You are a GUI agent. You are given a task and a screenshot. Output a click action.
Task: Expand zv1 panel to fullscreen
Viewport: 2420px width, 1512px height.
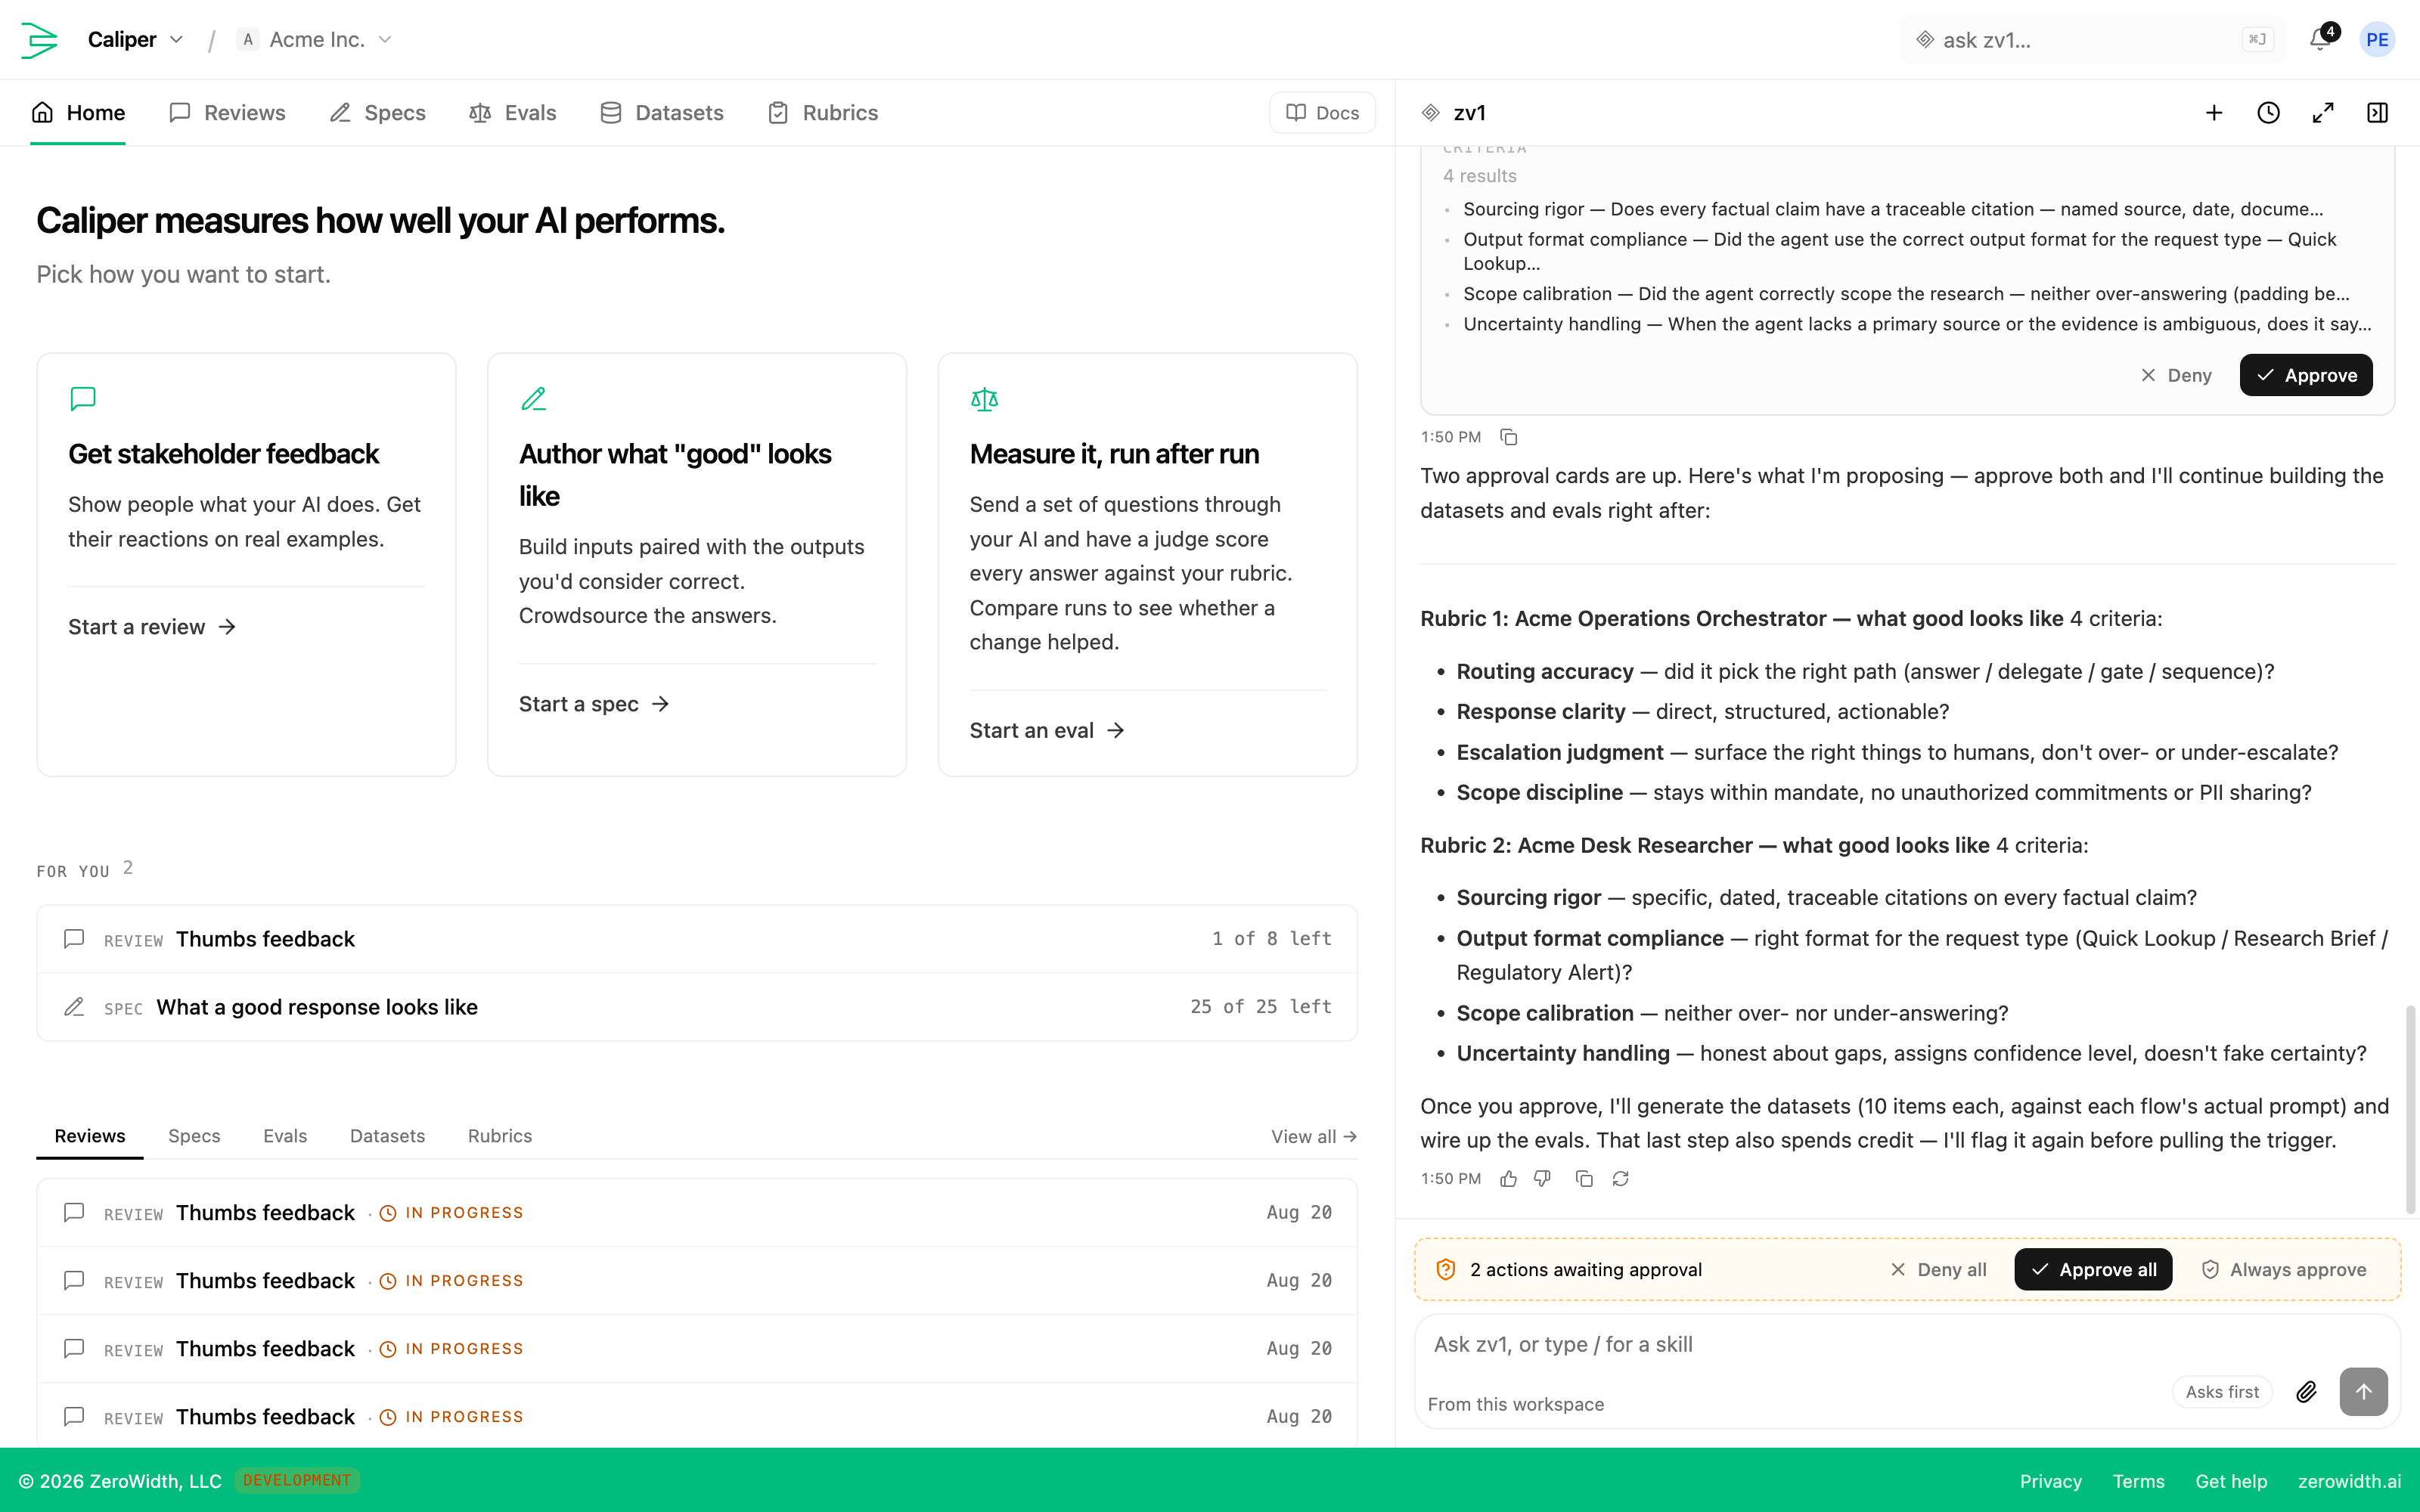pos(2323,113)
